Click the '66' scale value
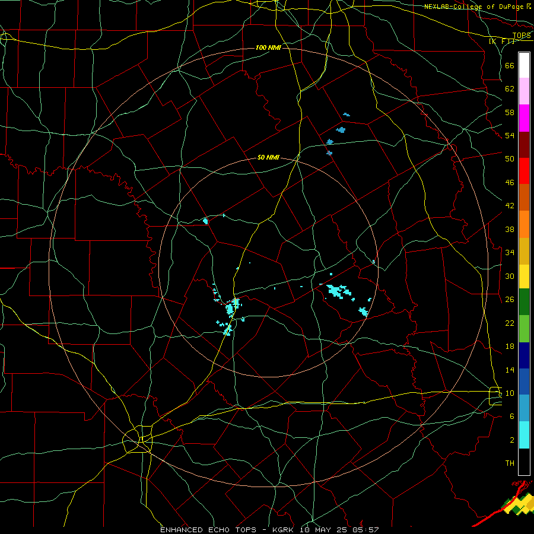The width and height of the screenshot is (534, 534). coord(510,66)
